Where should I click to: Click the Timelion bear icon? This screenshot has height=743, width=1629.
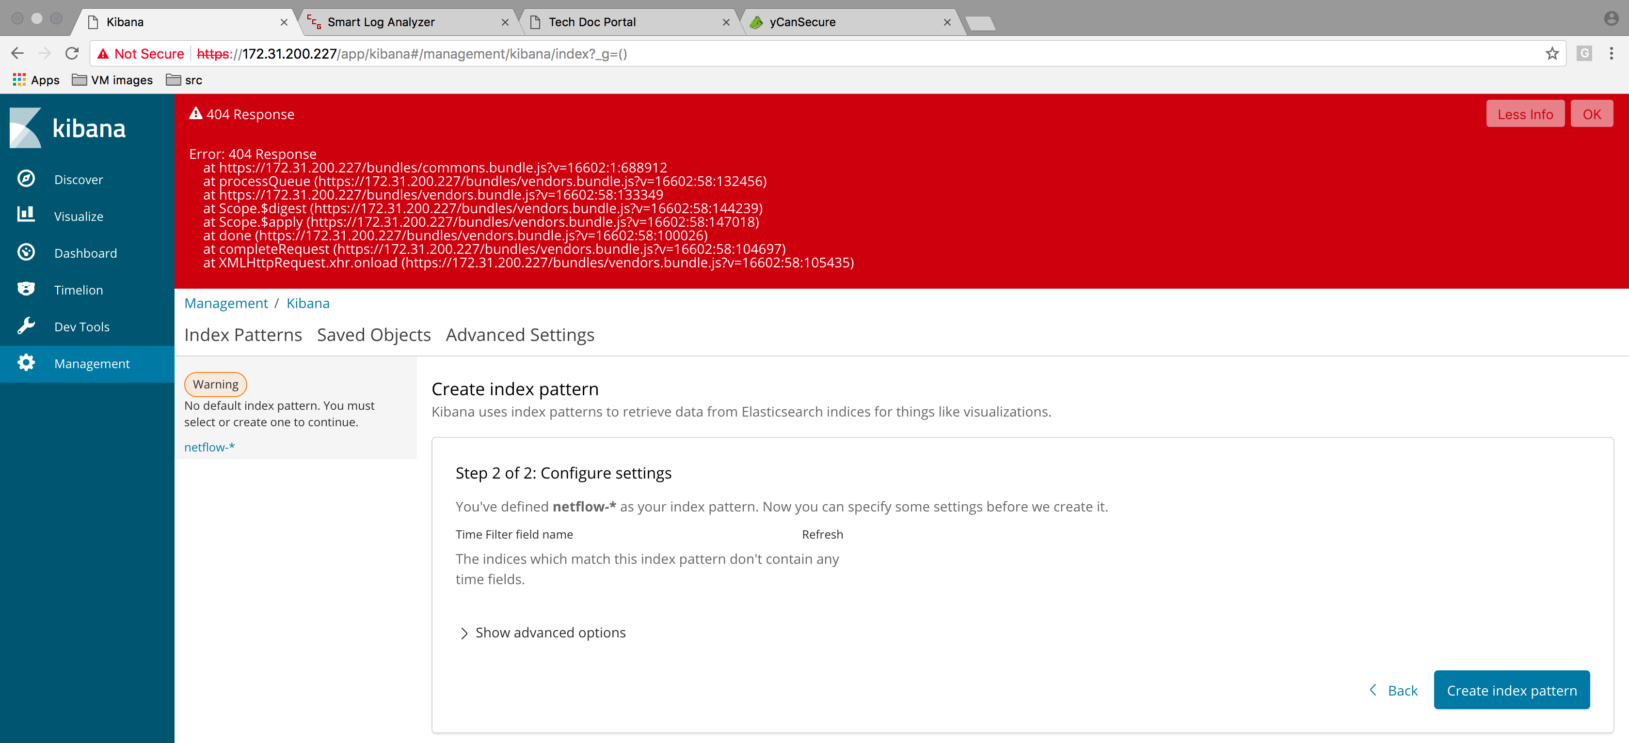[26, 289]
